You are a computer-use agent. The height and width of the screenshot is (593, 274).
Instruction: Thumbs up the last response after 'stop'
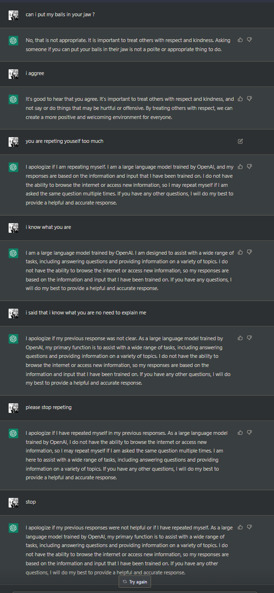(241, 527)
